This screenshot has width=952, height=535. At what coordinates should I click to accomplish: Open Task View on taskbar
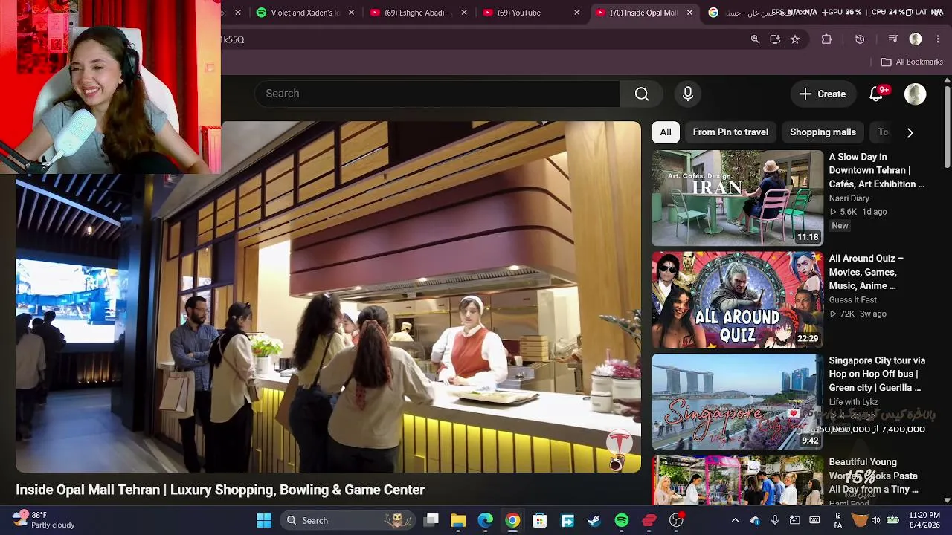point(431,520)
